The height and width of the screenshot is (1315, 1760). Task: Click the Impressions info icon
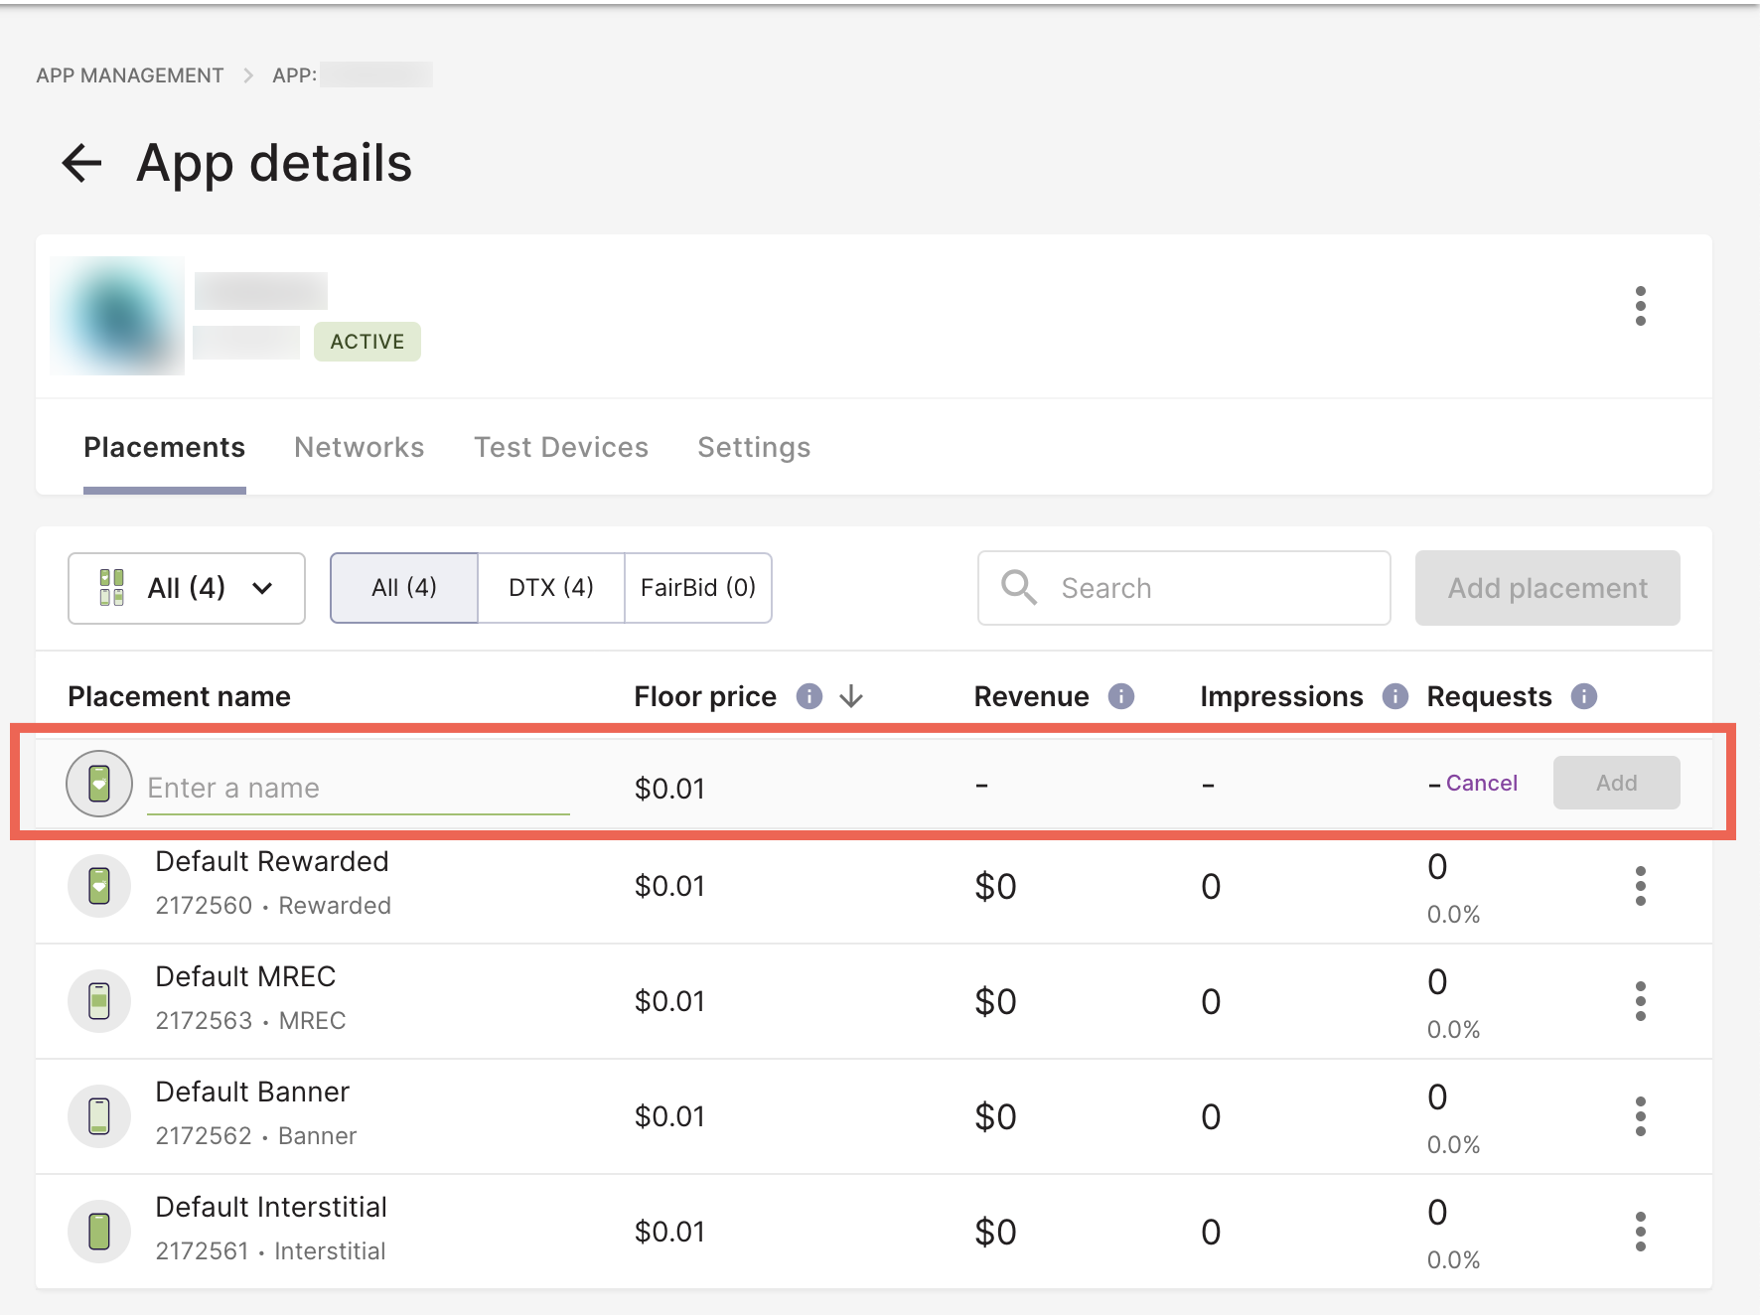(1394, 696)
